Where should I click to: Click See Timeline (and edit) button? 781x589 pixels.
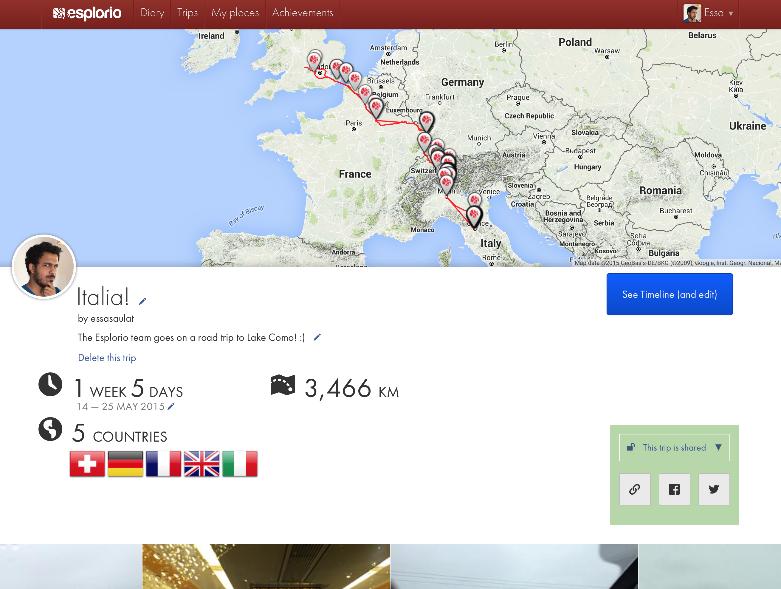[670, 294]
